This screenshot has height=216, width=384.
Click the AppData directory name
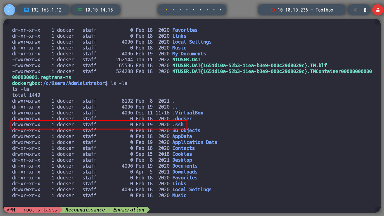coord(182,136)
